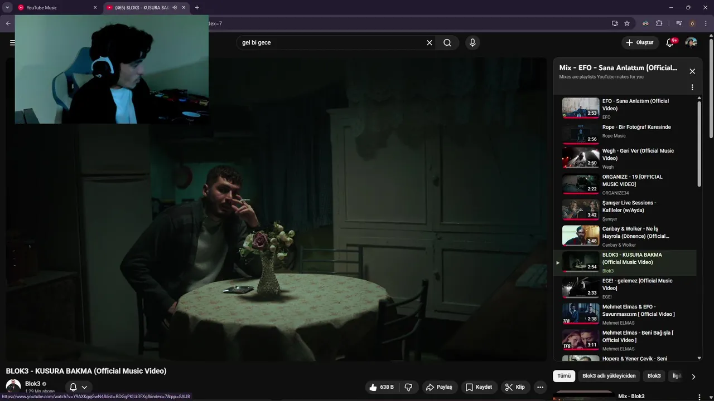Screen dimensions: 714x401
Task: Close the YouTube Music tab
Action: pos(95,8)
